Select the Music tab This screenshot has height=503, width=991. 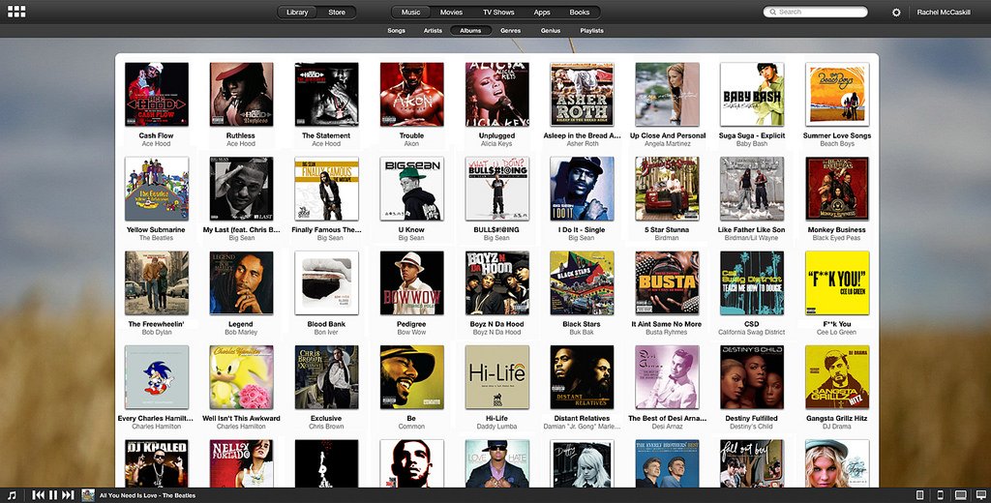(x=410, y=12)
